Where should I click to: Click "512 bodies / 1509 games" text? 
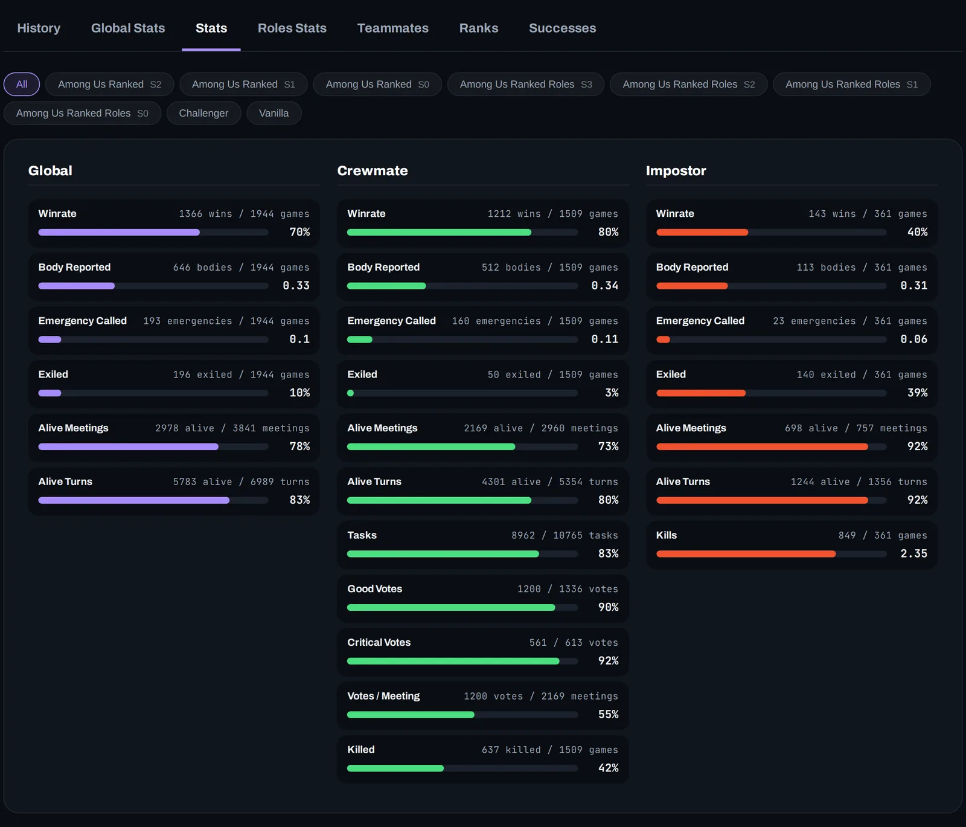(550, 268)
